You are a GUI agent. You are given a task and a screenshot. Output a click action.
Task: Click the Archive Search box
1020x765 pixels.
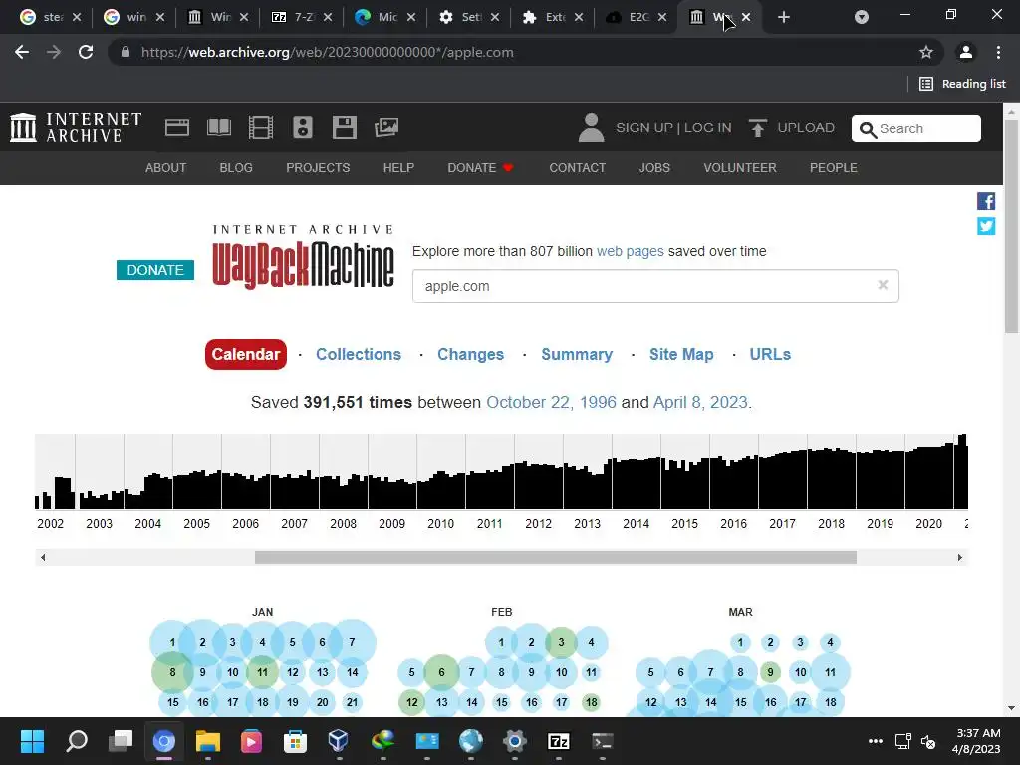916,128
